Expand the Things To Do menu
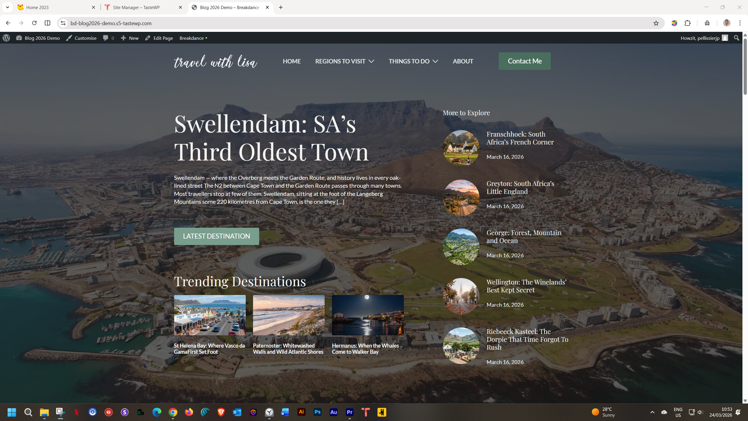 [413, 61]
